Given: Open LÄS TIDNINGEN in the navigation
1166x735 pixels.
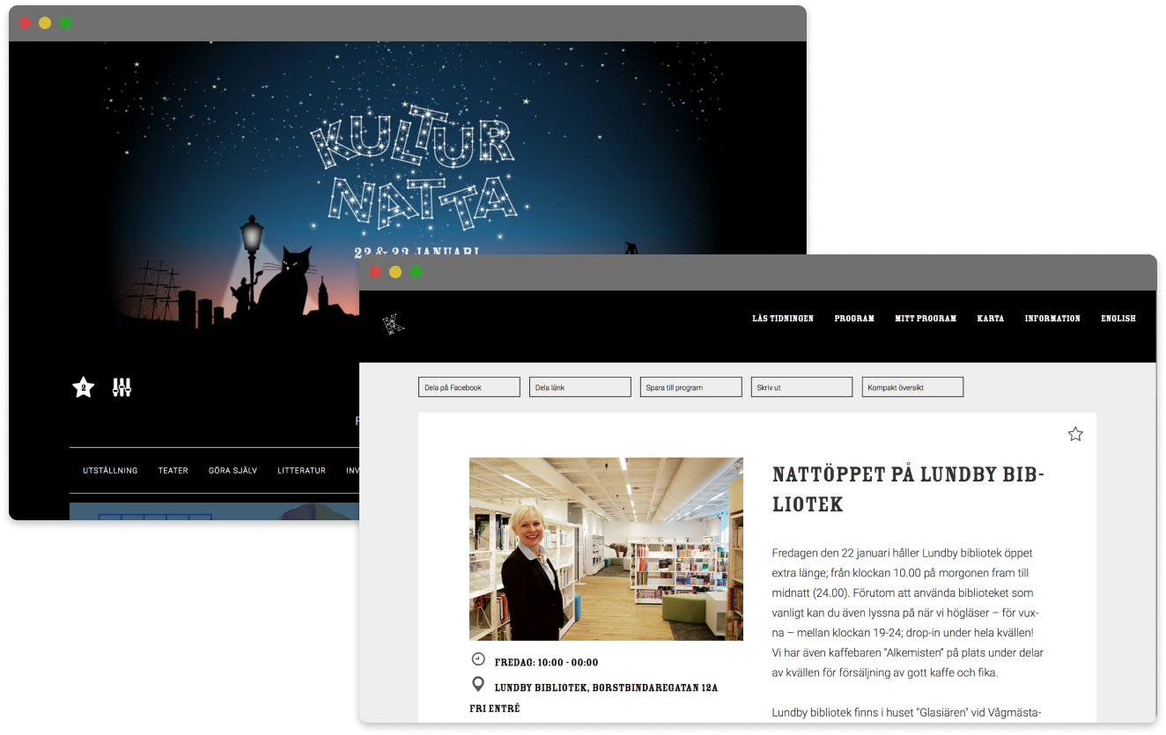Looking at the screenshot, I should point(783,319).
